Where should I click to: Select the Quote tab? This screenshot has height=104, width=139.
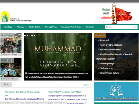[x=6, y=84]
